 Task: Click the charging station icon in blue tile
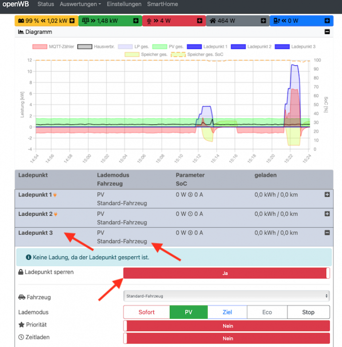(277, 21)
